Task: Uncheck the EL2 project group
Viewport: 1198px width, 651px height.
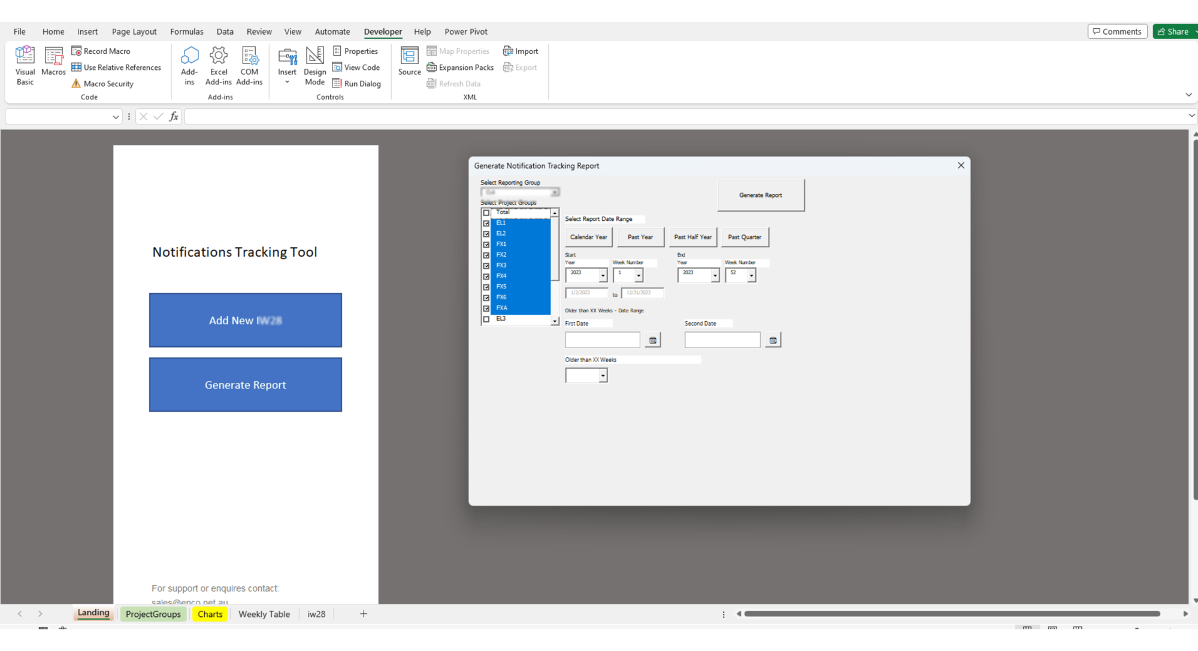Action: [x=486, y=234]
